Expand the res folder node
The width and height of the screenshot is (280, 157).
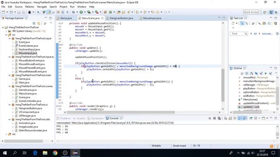(x=6, y=134)
